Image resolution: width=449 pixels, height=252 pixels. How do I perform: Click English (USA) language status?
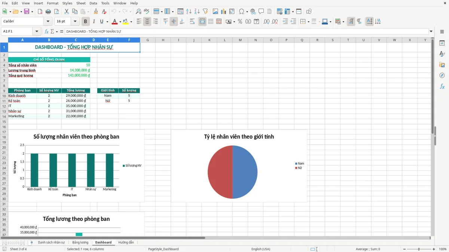pyautogui.click(x=261, y=249)
